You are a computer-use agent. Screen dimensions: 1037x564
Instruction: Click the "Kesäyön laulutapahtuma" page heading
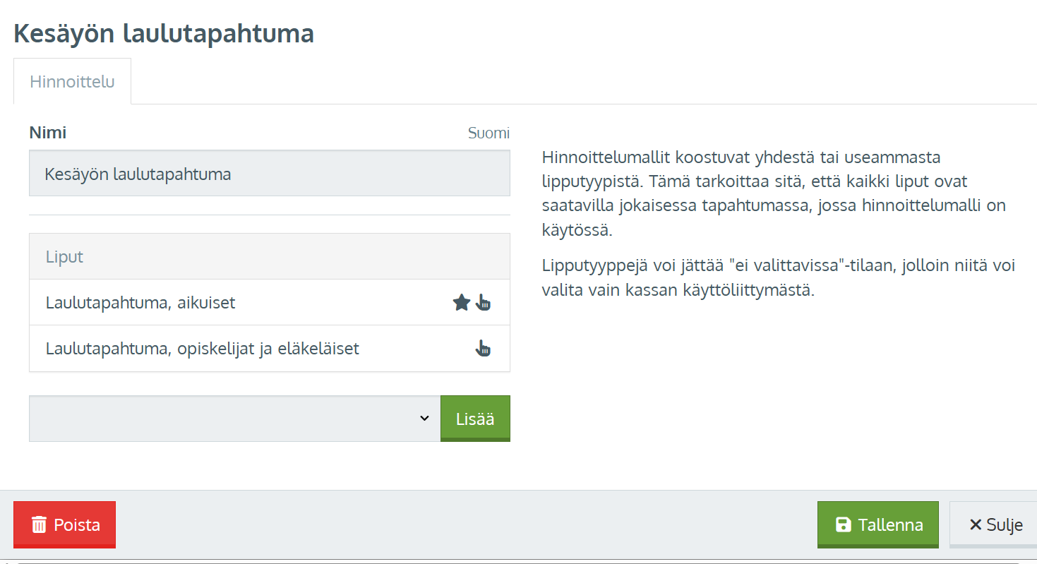tap(164, 33)
